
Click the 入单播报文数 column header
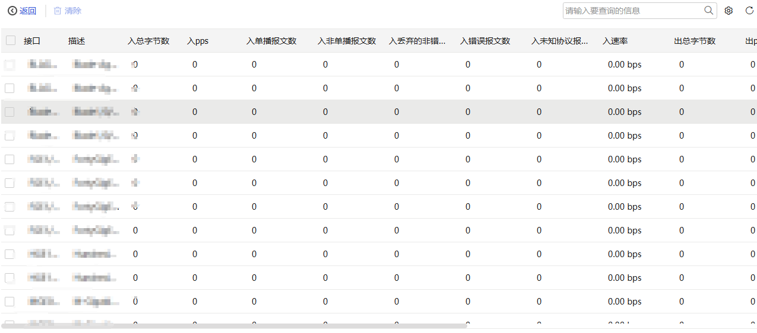pos(271,41)
